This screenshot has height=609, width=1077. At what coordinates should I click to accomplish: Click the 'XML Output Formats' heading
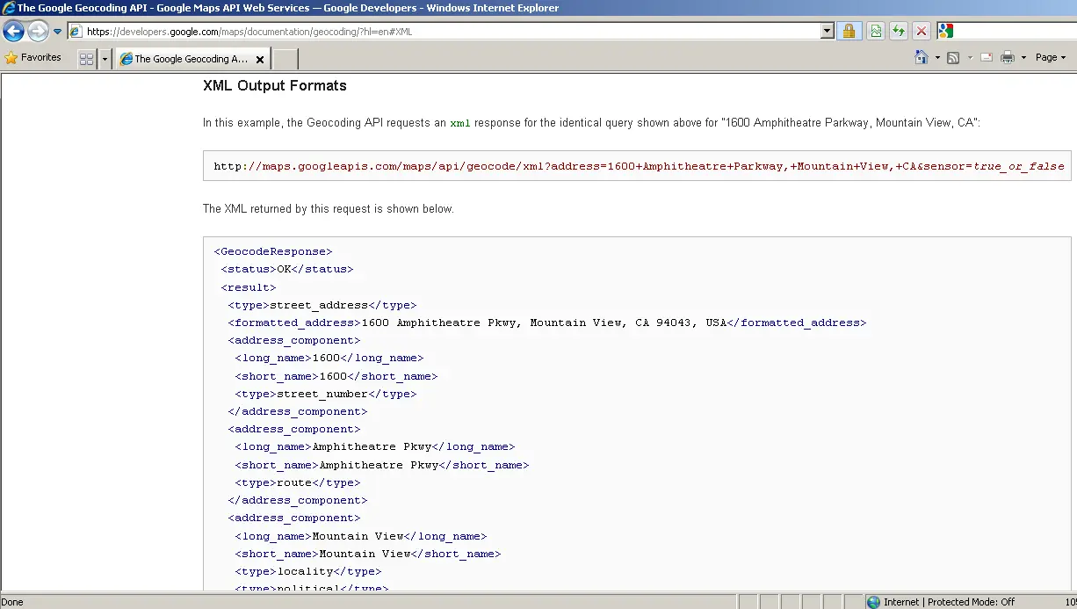click(275, 86)
